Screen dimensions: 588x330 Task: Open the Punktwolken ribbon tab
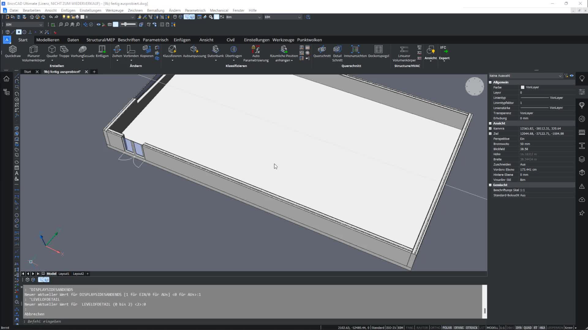click(309, 40)
